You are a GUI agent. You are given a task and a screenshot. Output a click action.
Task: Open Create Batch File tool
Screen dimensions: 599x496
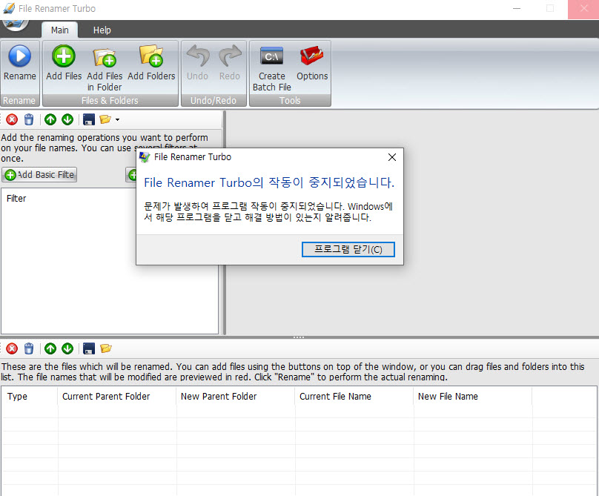pyautogui.click(x=271, y=57)
